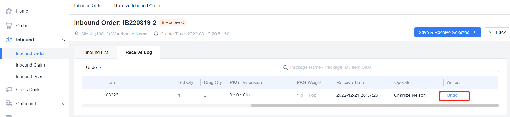This screenshot has width=510, height=117.
Task: Go to Inbound Order via breadcrumb
Action: [89, 6]
